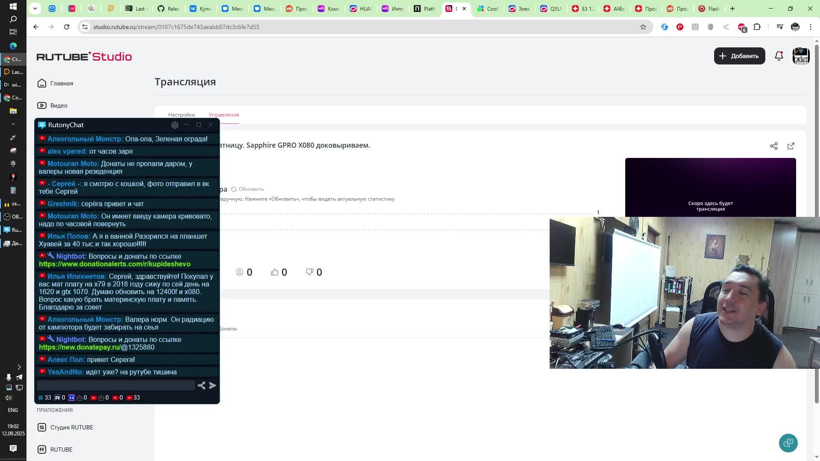The height and width of the screenshot is (461, 820).
Task: Open stream in new window icon
Action: tap(791, 146)
